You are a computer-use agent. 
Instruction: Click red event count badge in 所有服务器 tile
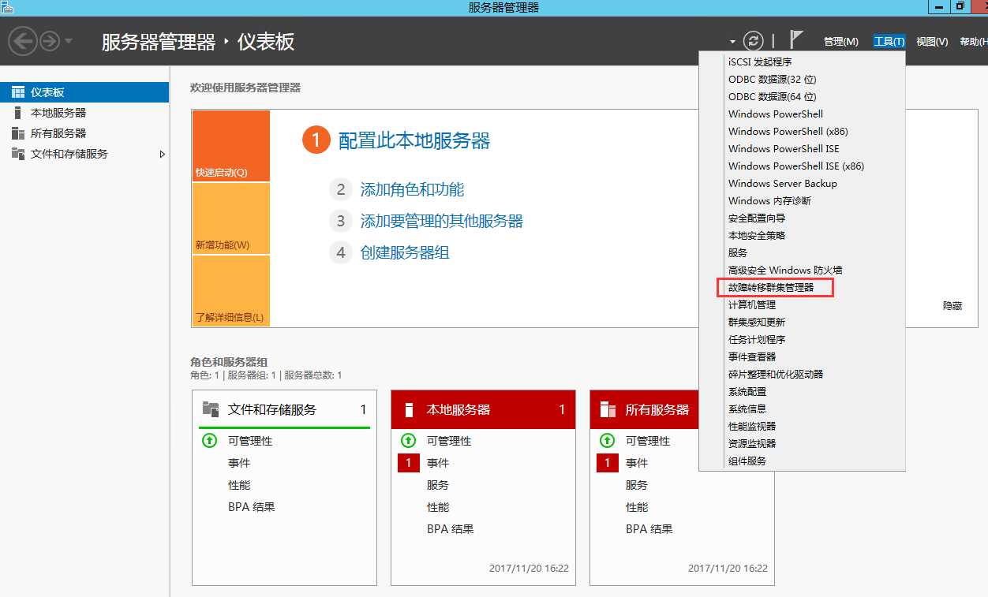click(607, 463)
